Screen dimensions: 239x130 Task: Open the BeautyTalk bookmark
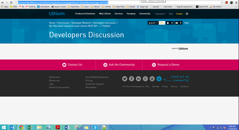(202, 7)
